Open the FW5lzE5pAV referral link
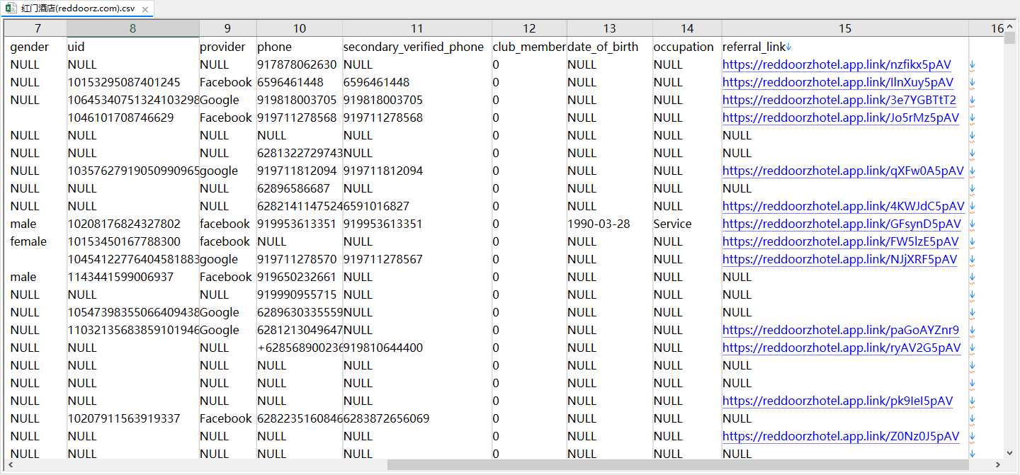1020x475 pixels. (x=841, y=241)
